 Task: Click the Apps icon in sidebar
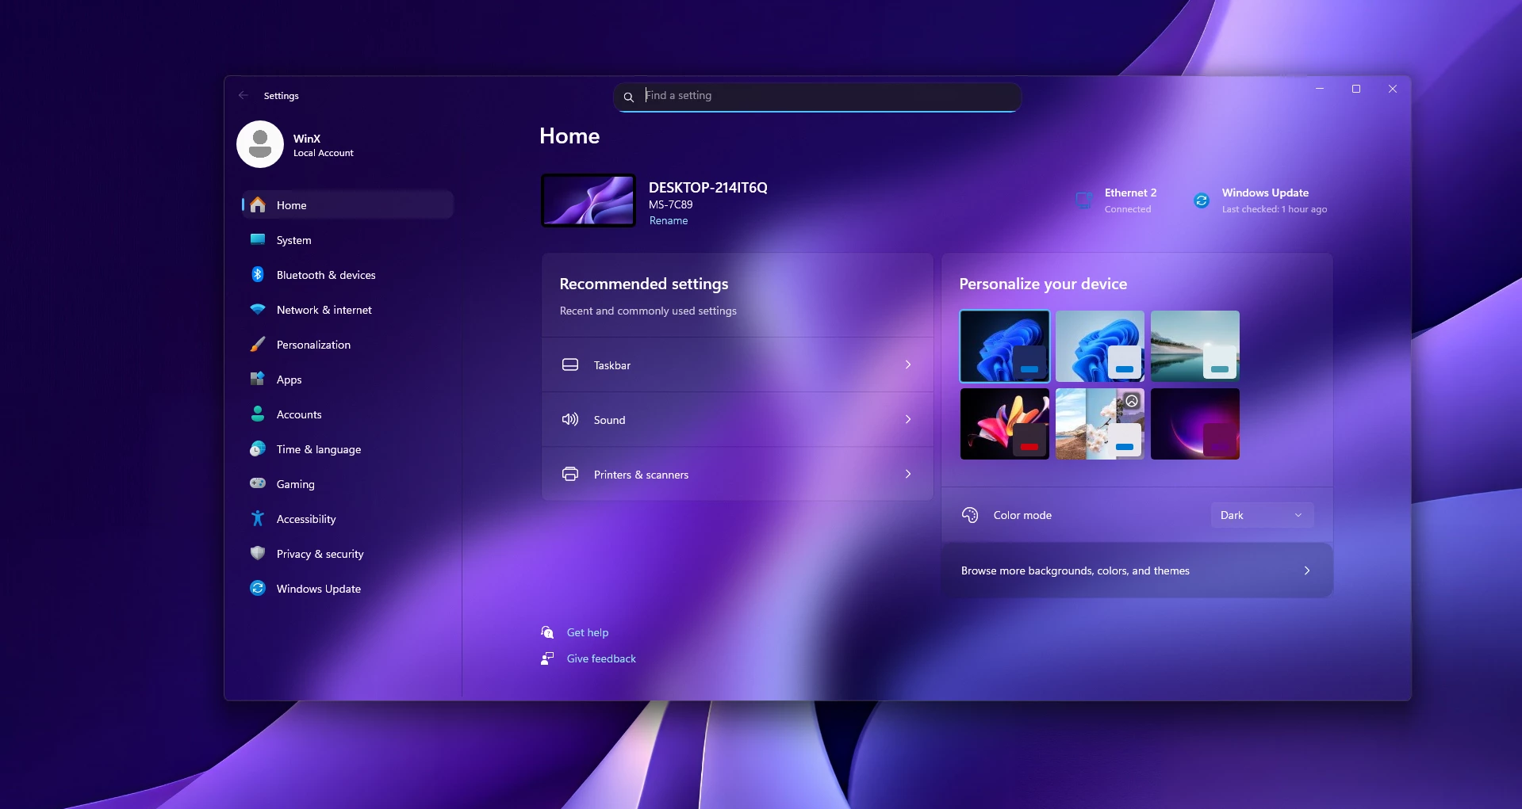click(x=258, y=379)
